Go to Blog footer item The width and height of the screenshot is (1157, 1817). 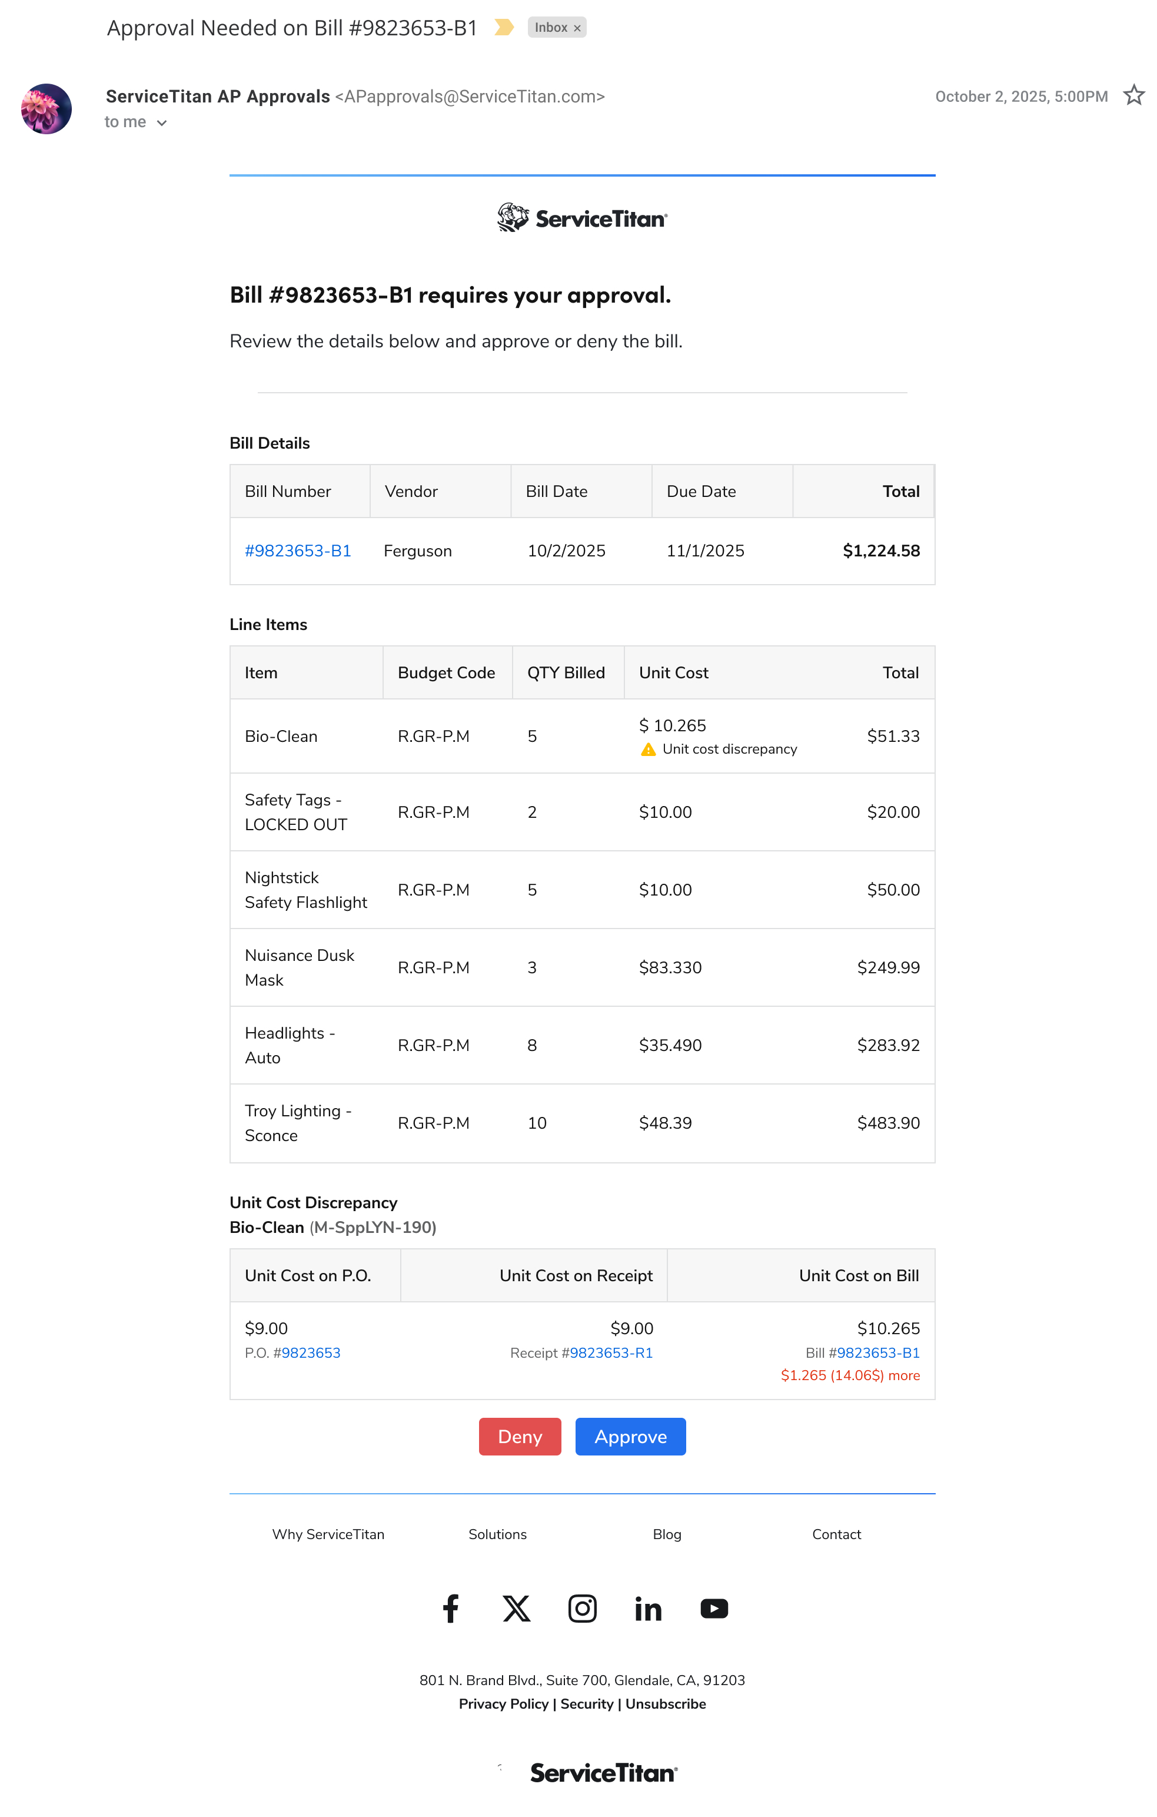click(667, 1534)
